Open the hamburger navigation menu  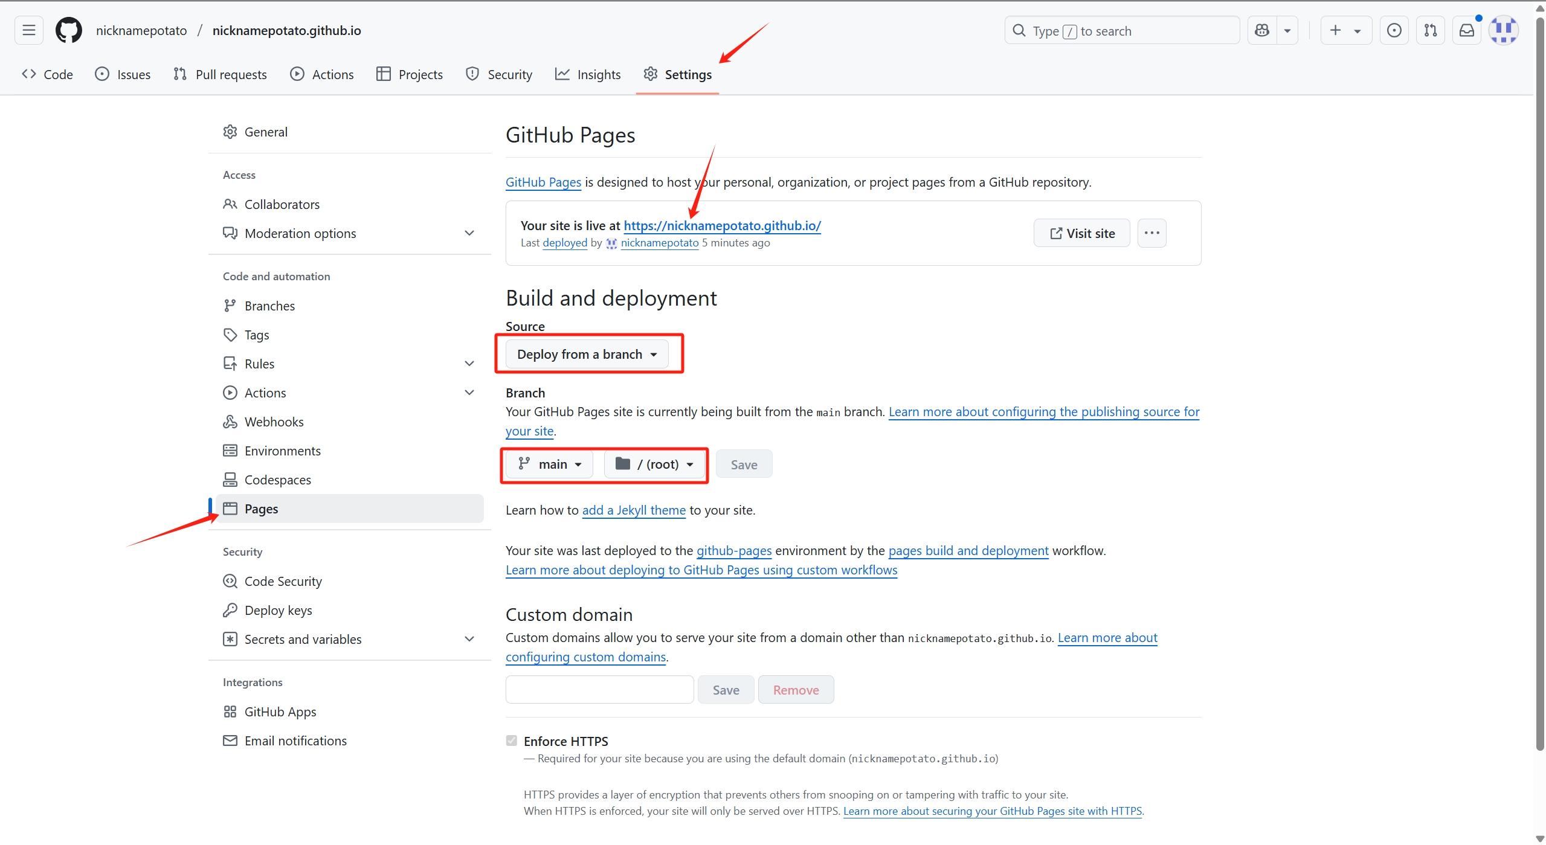pyautogui.click(x=29, y=30)
